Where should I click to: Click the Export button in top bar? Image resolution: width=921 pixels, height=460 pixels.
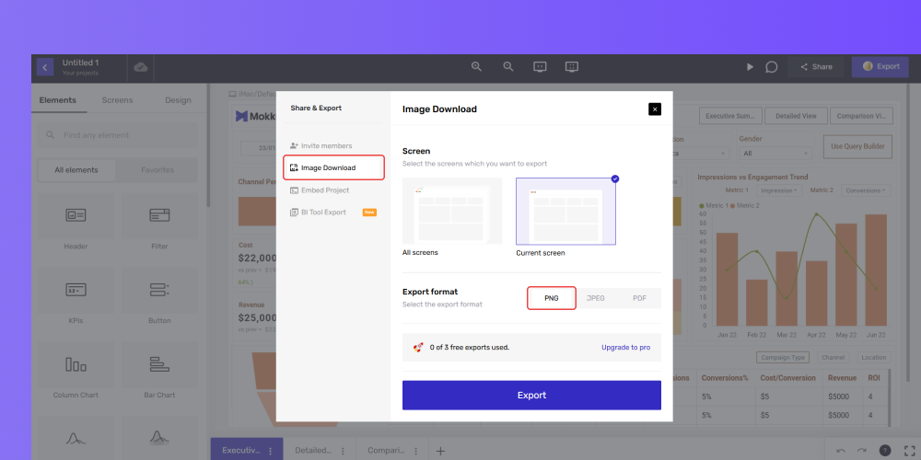[880, 67]
